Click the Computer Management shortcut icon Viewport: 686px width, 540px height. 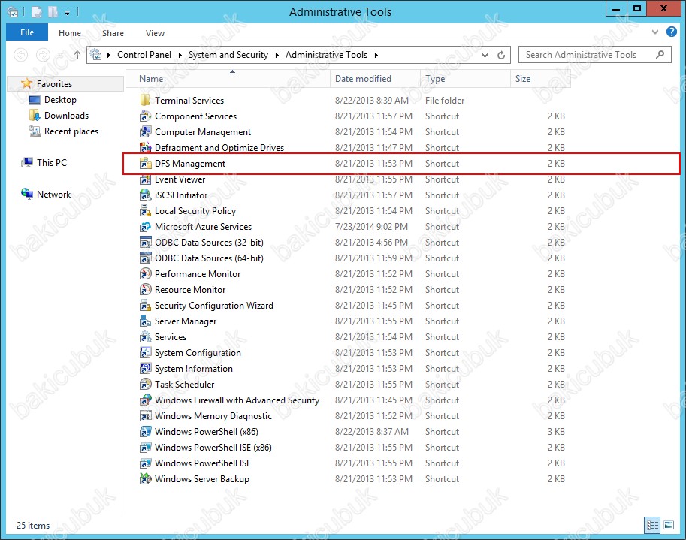click(145, 132)
